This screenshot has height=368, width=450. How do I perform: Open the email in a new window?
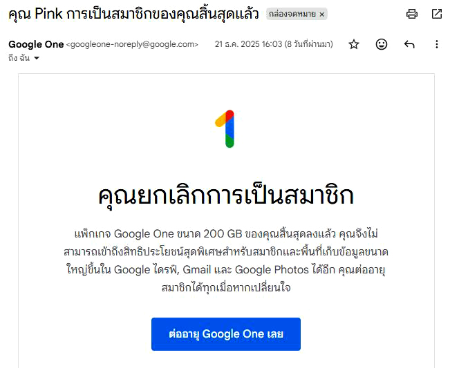[437, 14]
